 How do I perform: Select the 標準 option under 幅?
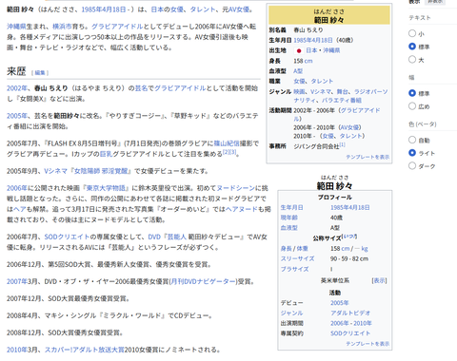[412, 93]
